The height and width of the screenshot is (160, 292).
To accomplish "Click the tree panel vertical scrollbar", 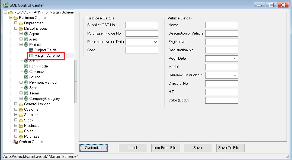I will (x=75, y=81).
